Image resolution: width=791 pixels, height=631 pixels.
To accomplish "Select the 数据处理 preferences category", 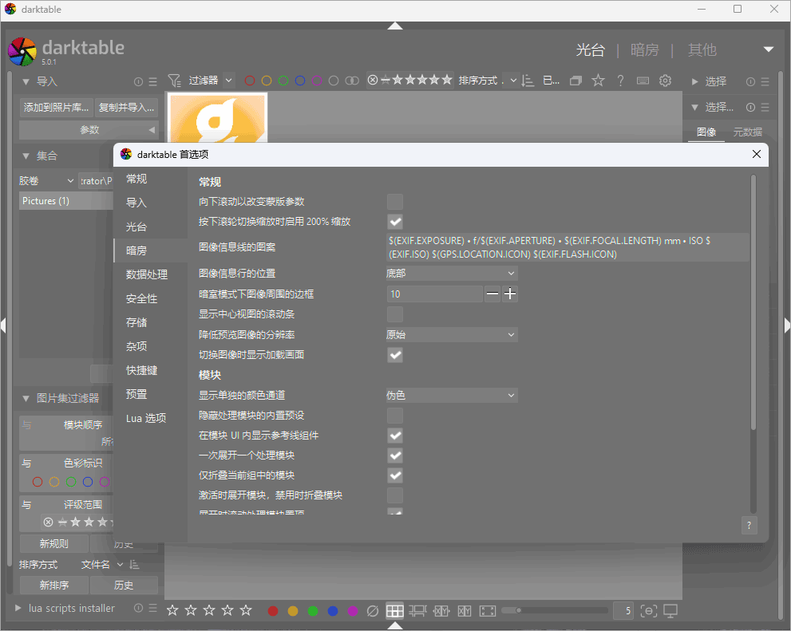I will pyautogui.click(x=148, y=274).
